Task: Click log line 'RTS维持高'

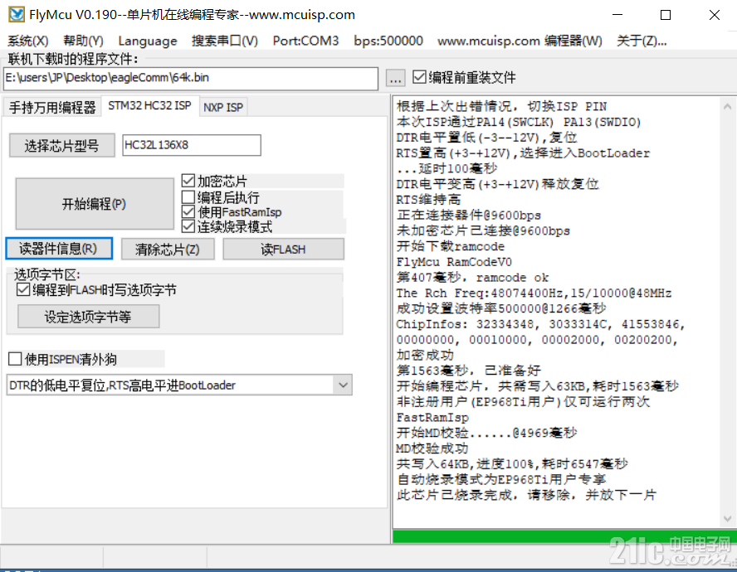Action: click(428, 200)
